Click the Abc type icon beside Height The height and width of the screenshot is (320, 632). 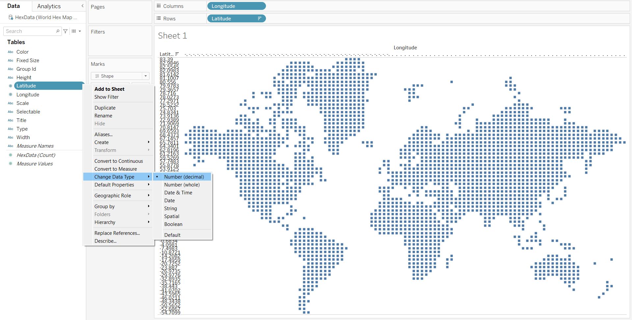click(x=11, y=78)
